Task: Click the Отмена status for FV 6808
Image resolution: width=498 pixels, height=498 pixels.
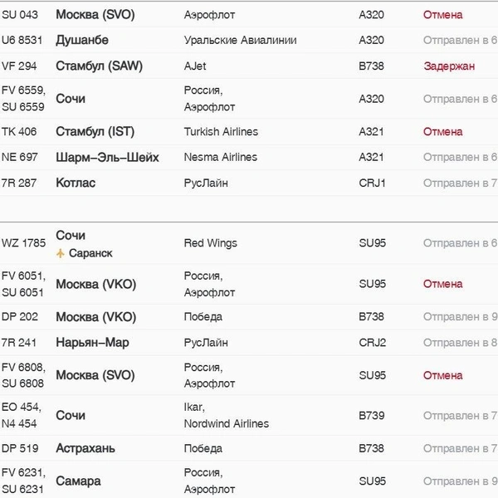Action: [x=442, y=375]
